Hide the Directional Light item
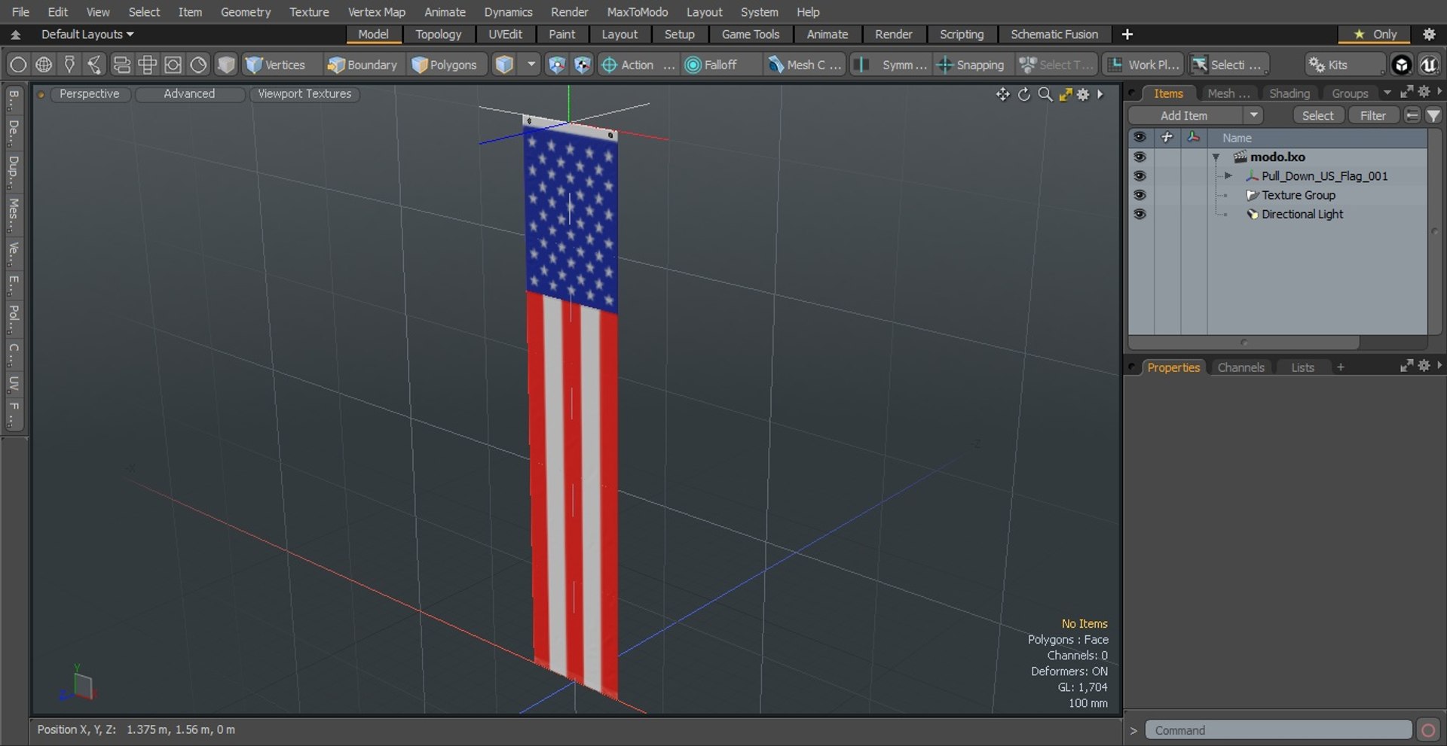Viewport: 1447px width, 746px height. click(x=1140, y=214)
